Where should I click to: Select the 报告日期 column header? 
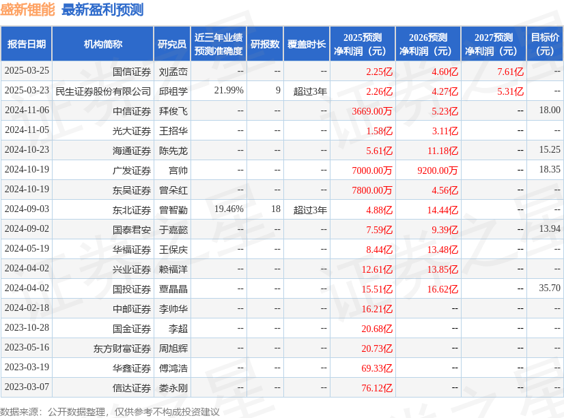pyautogui.click(x=27, y=44)
